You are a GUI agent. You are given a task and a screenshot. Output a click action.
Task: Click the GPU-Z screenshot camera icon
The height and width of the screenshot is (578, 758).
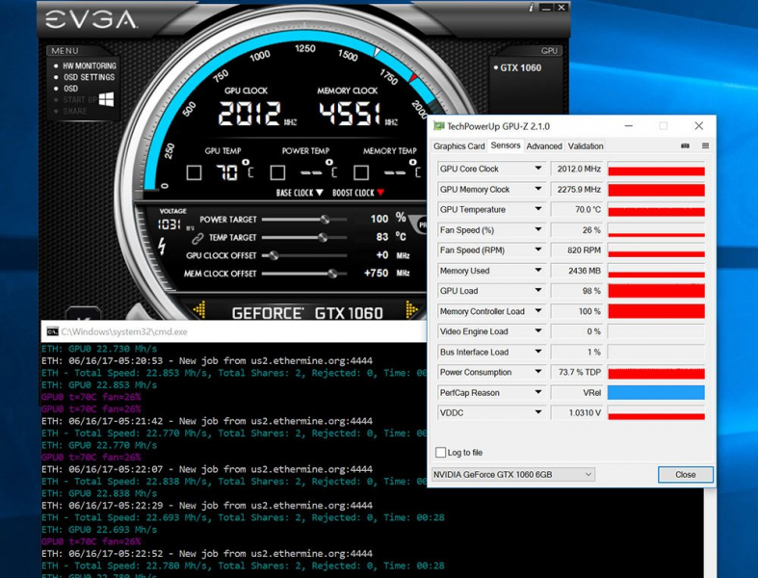point(685,146)
